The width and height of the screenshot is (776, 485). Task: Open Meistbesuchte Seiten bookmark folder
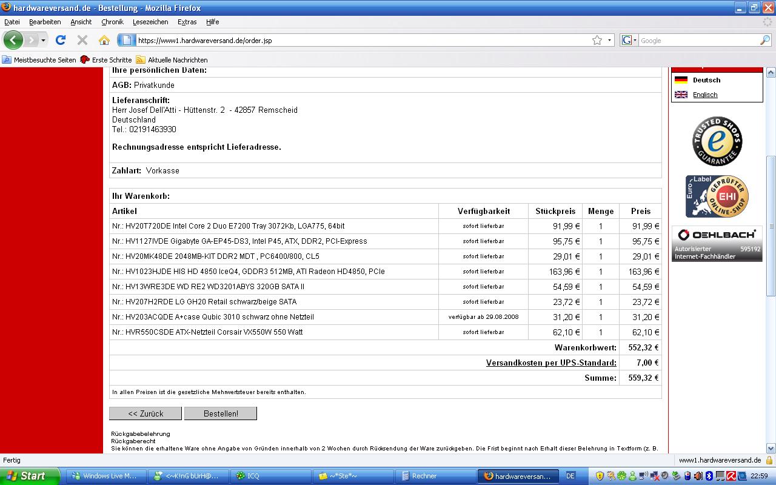point(39,60)
